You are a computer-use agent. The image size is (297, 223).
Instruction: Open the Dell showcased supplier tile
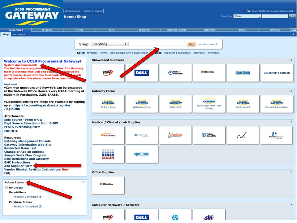pyautogui.click(x=142, y=73)
